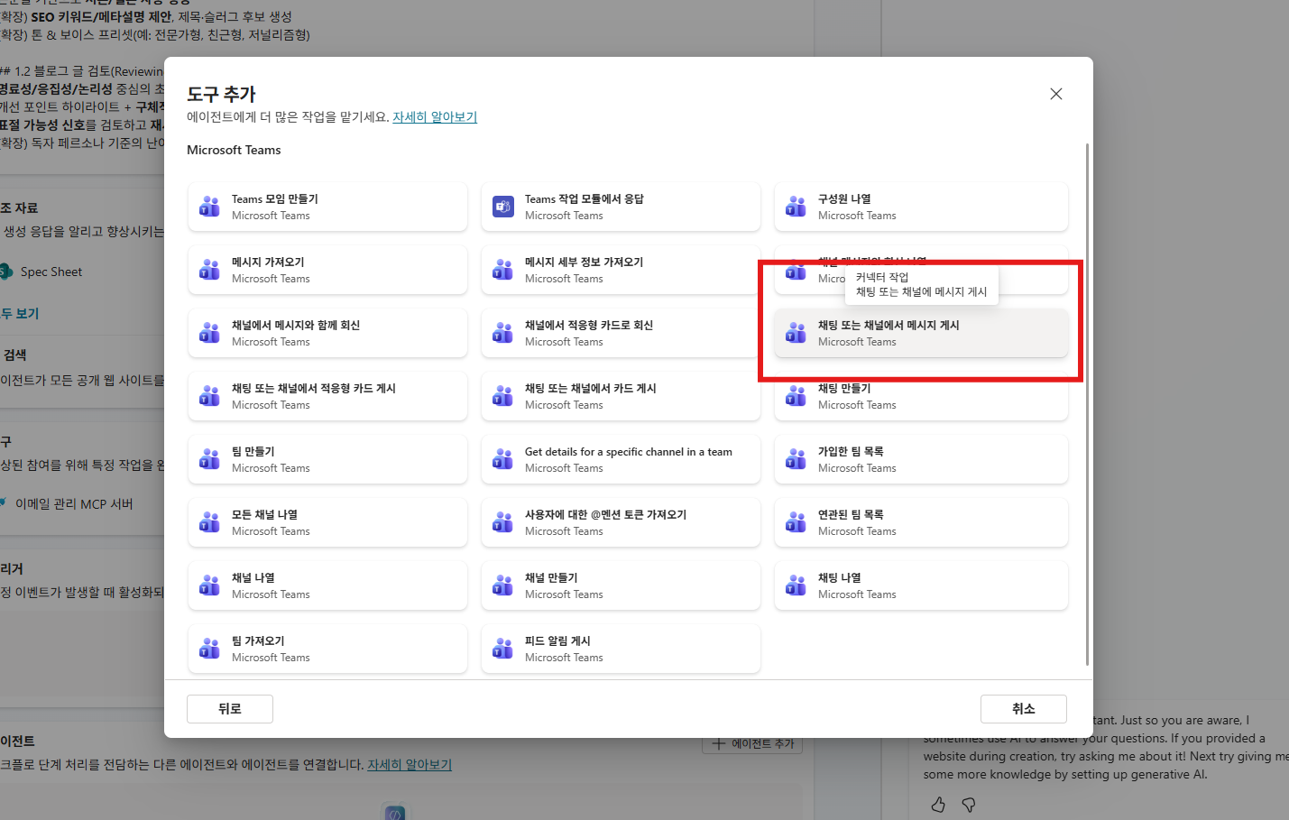This screenshot has width=1289, height=820.
Task: Select the '연관된 팀 목록' tool
Action: (921, 522)
